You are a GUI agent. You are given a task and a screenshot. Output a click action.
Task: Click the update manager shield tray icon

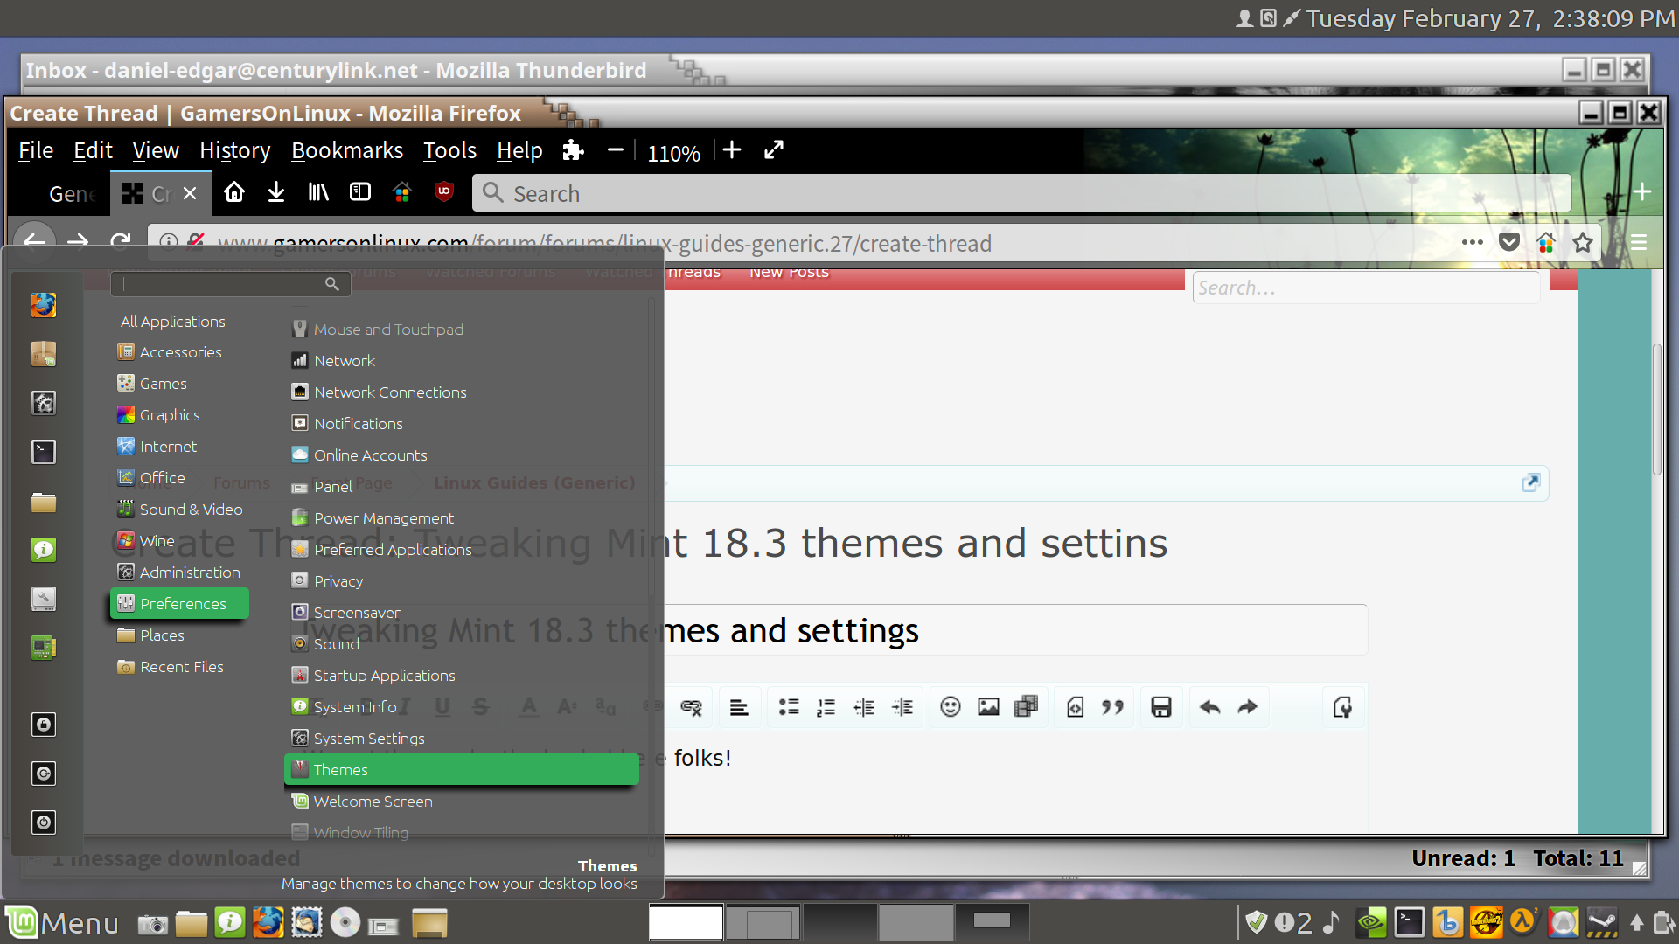1256,922
